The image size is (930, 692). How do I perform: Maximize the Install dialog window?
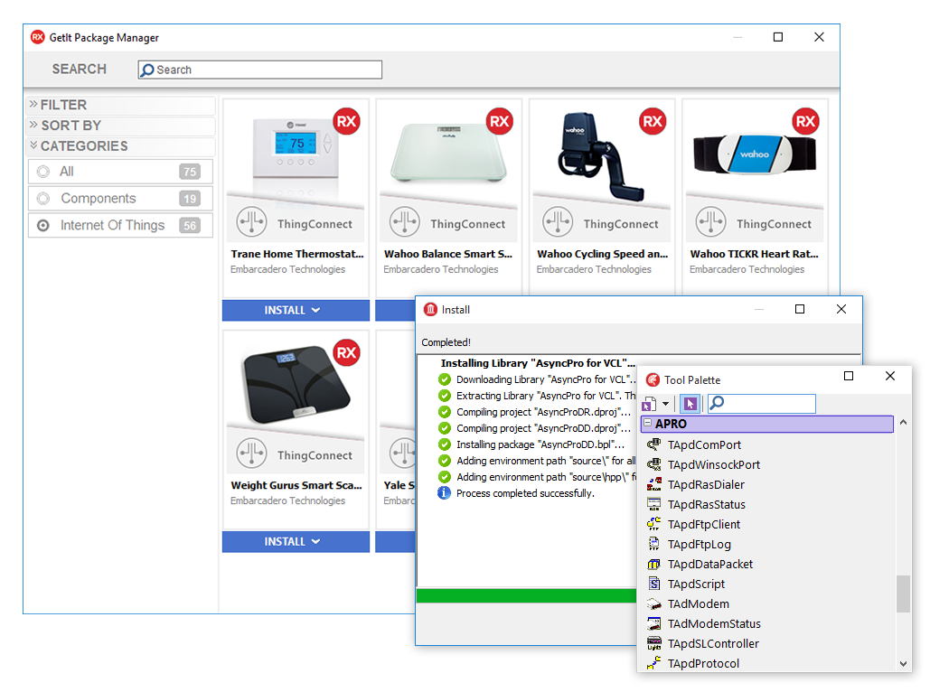click(x=800, y=309)
